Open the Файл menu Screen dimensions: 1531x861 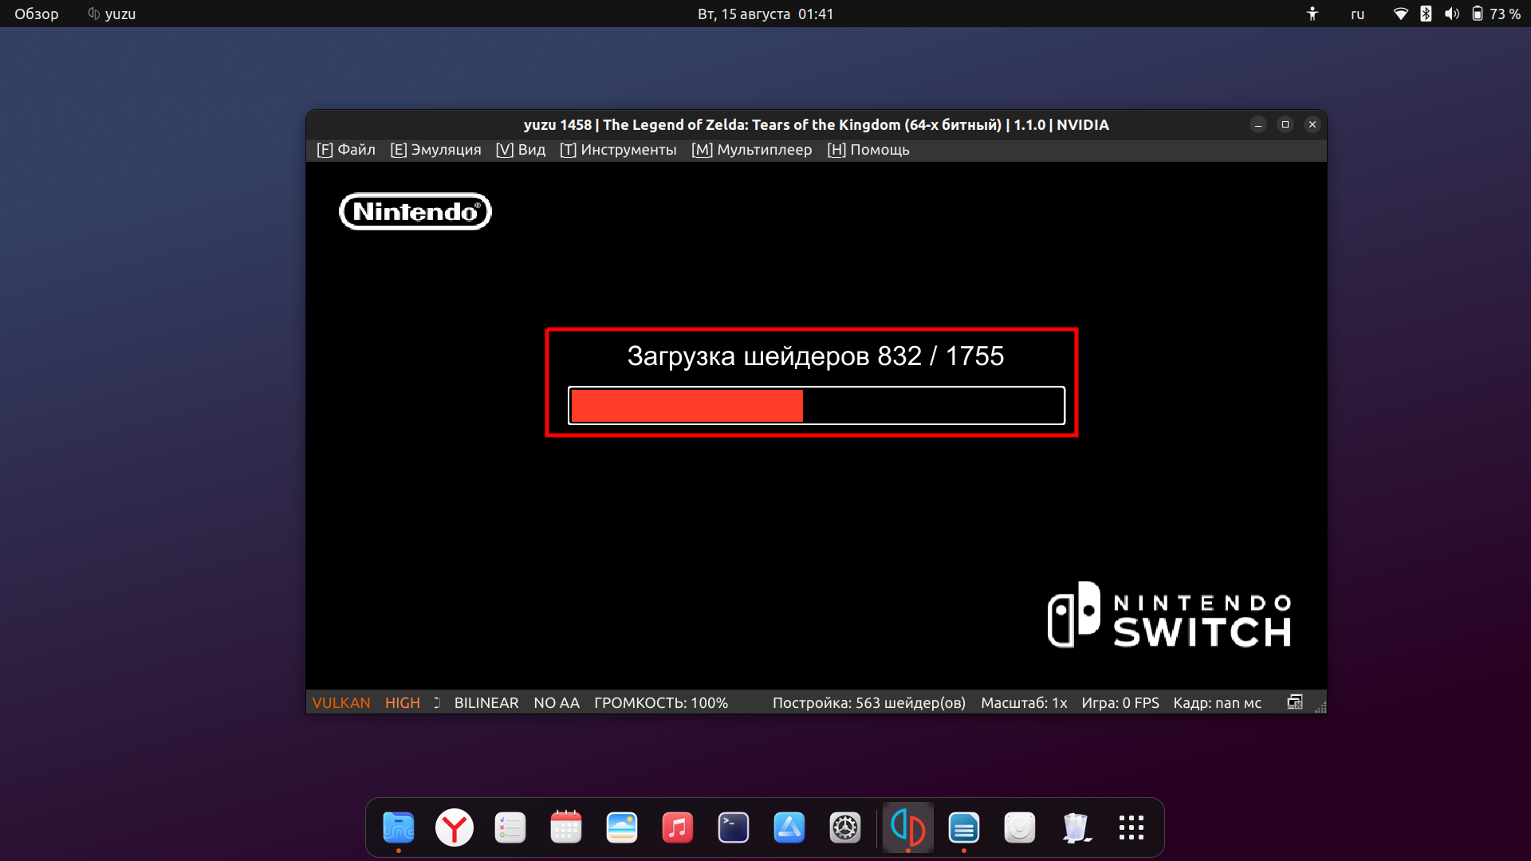coord(346,150)
